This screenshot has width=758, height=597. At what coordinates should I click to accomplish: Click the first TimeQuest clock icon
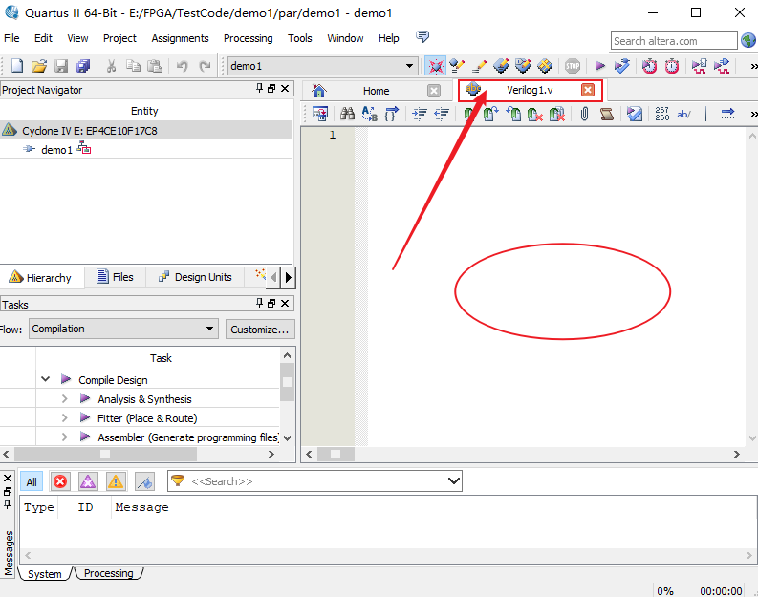tap(649, 66)
